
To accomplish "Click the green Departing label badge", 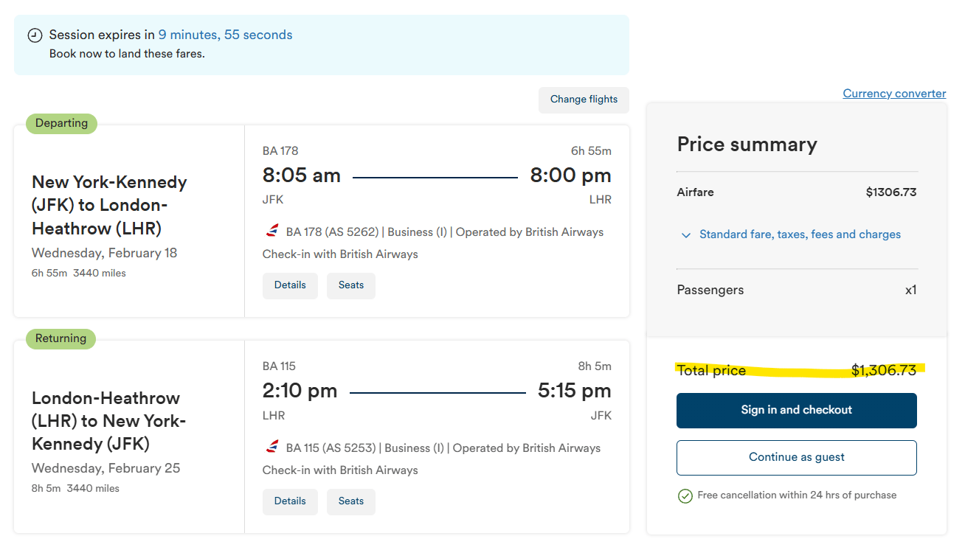I will click(61, 124).
